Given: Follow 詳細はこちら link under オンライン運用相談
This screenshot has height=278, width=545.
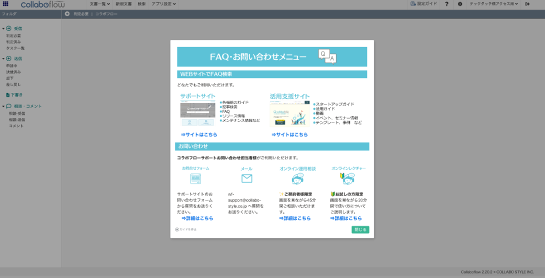Looking at the screenshot, I should [x=294, y=218].
